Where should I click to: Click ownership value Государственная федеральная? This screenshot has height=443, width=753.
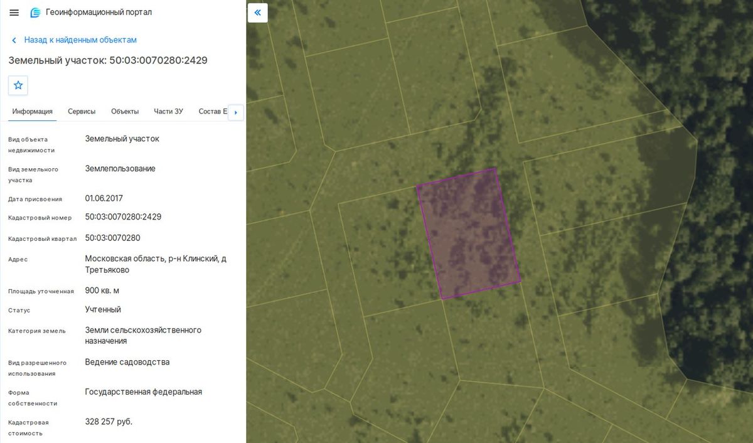click(x=144, y=392)
